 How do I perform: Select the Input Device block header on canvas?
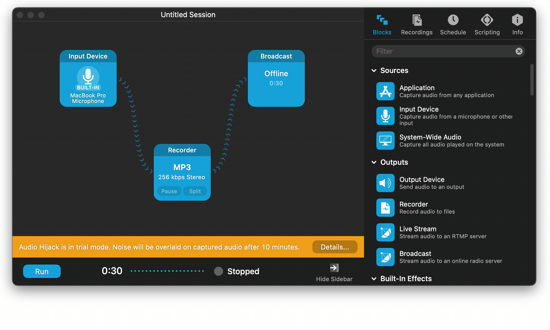(88, 56)
